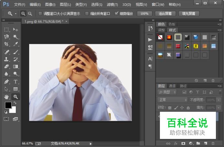Open 图像(I) menu
The image size is (224, 147).
[x=50, y=5]
